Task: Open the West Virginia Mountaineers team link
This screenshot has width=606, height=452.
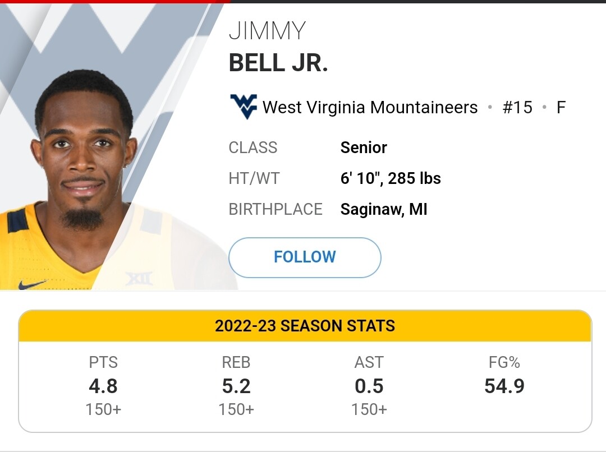Action: coord(370,107)
